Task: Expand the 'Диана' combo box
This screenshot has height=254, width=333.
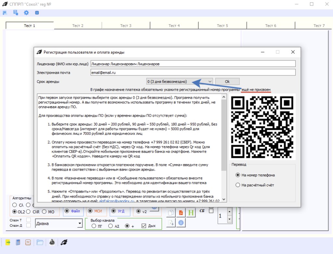Action: pos(80,223)
